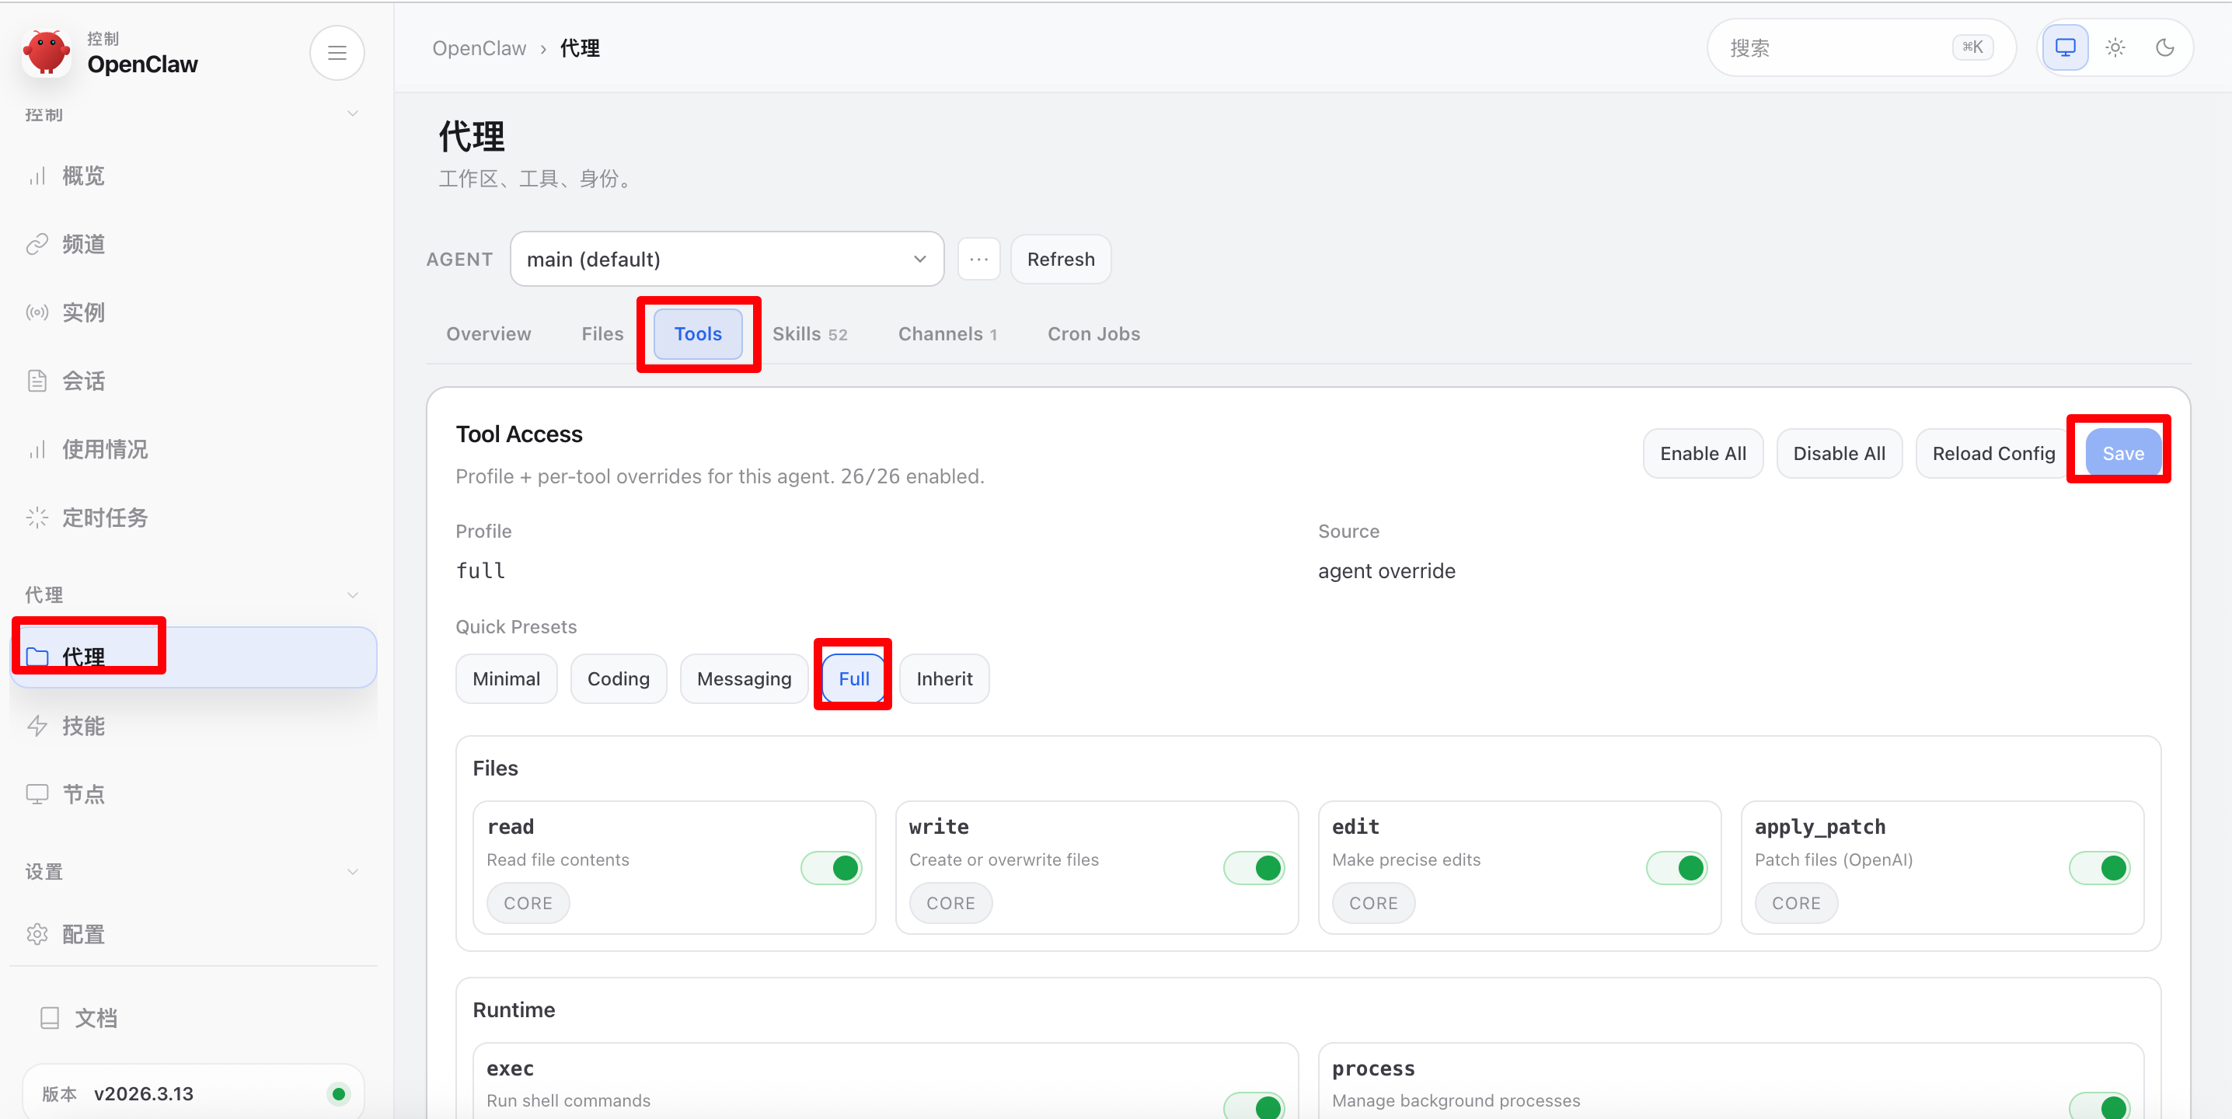2232x1119 pixels.
Task: Disable the read tool toggle
Action: pos(831,868)
